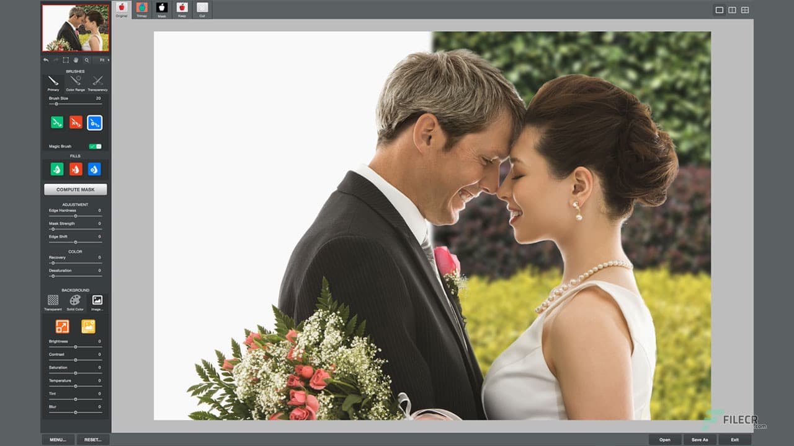
Task: Select the marquee selection tool
Action: tap(66, 60)
